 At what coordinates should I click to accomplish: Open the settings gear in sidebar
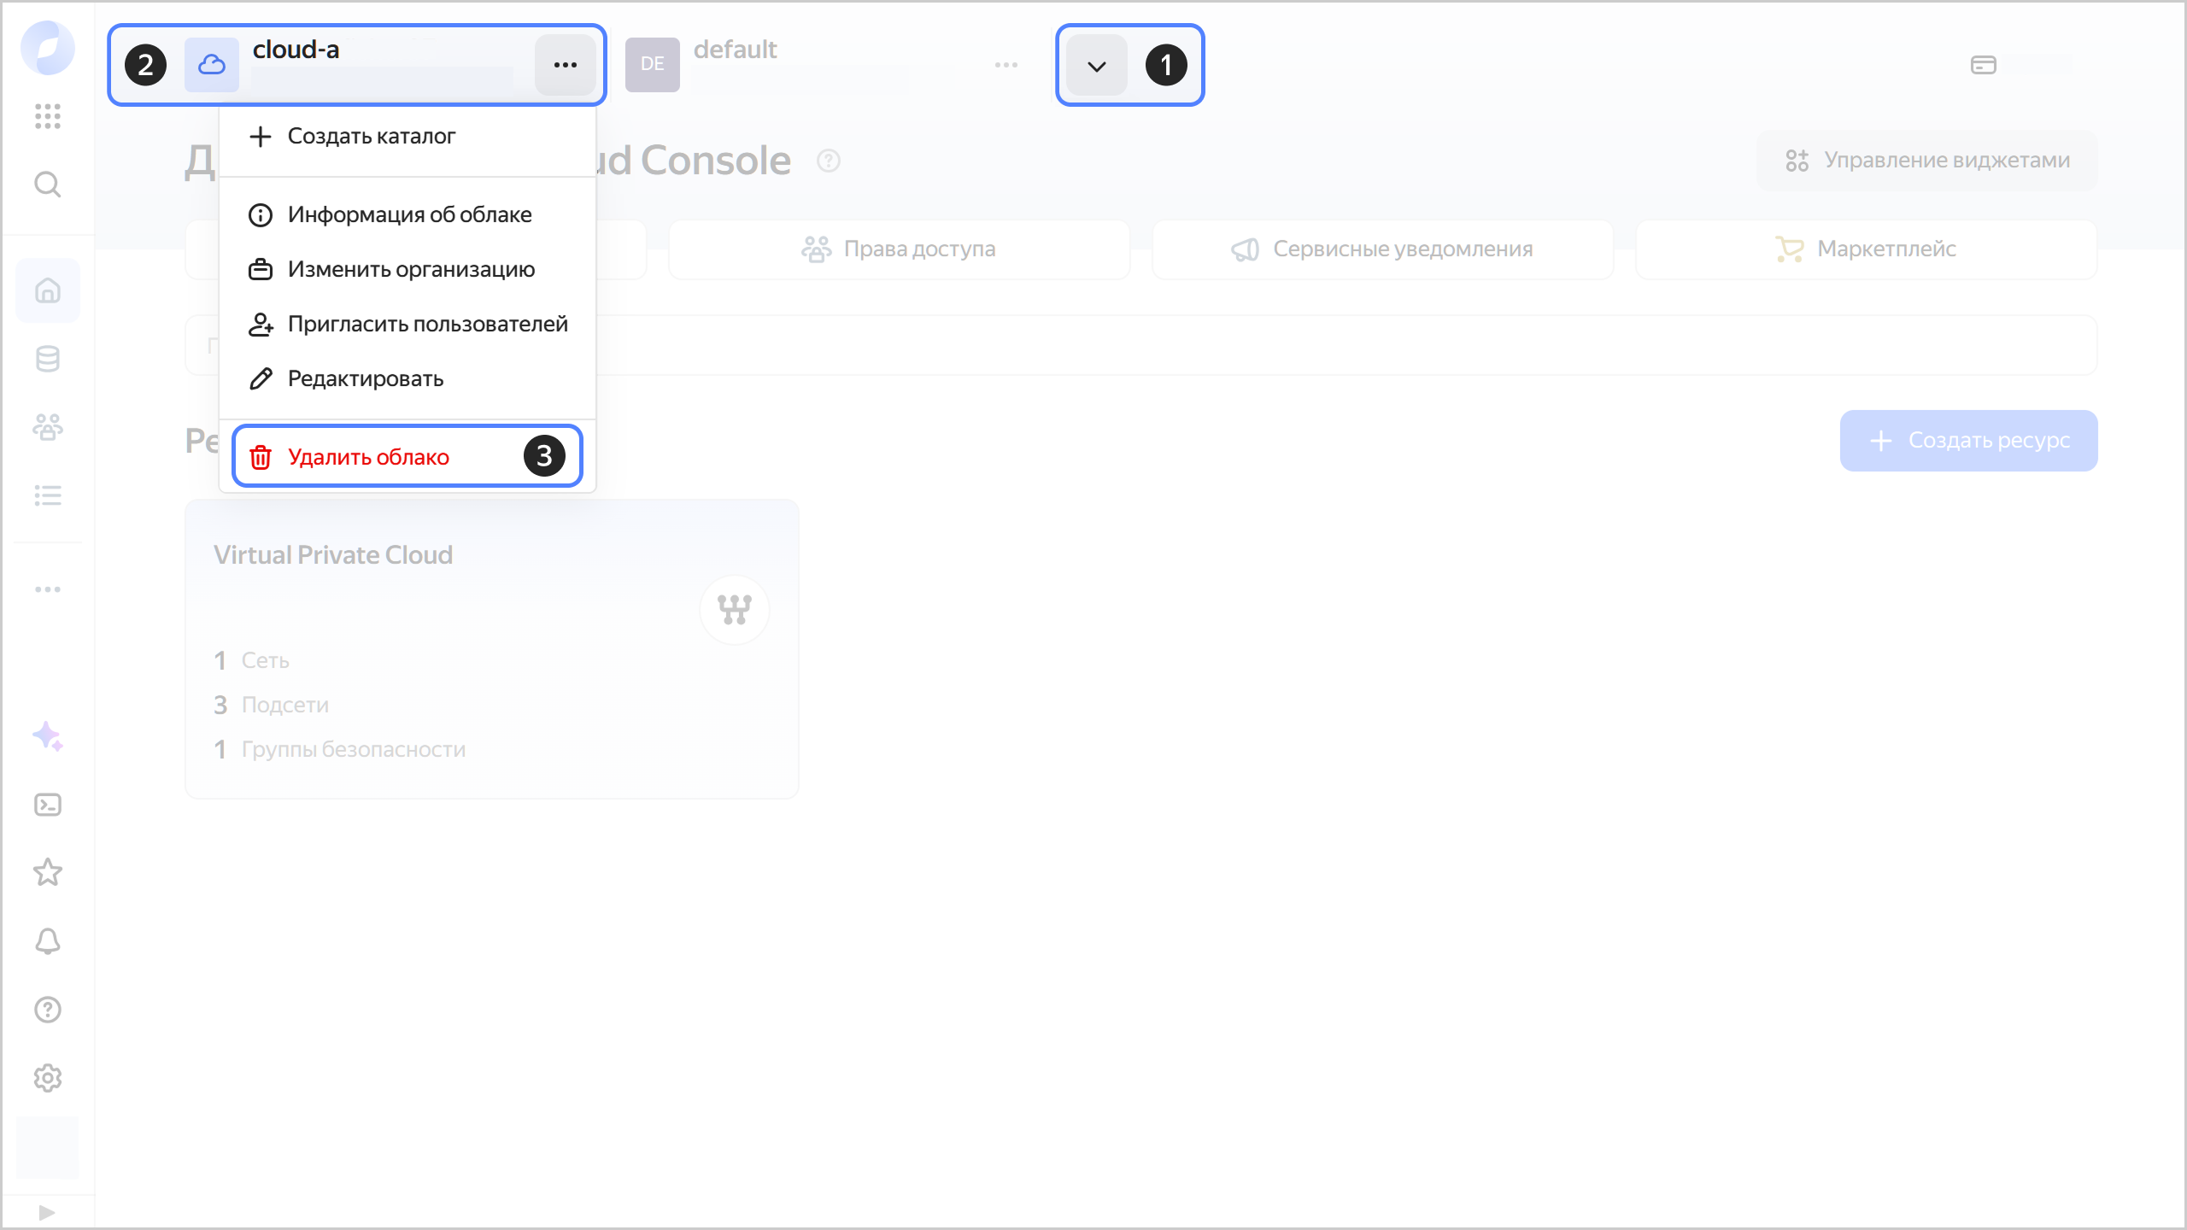[48, 1078]
